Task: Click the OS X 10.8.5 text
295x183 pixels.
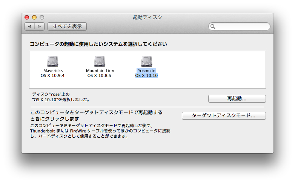Action: tap(99, 76)
